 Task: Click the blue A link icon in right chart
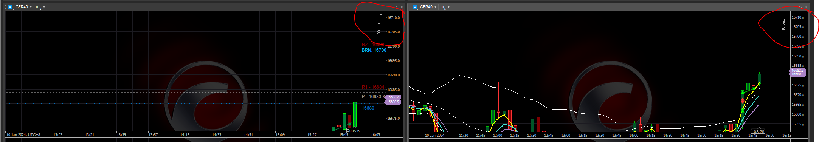415,7
